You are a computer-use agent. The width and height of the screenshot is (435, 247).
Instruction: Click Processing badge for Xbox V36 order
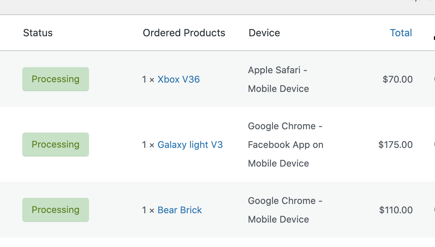(56, 79)
